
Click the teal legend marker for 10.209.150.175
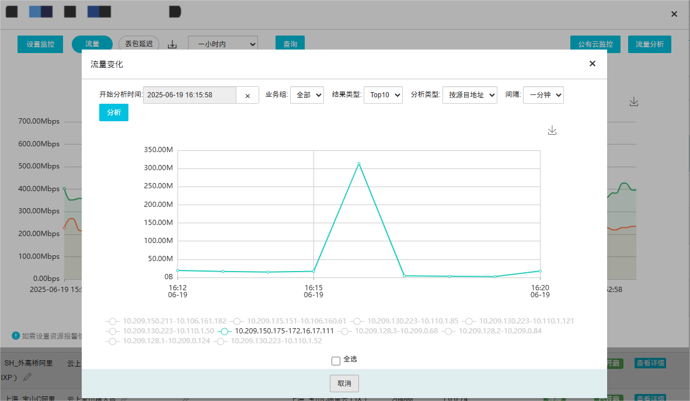[x=224, y=332]
